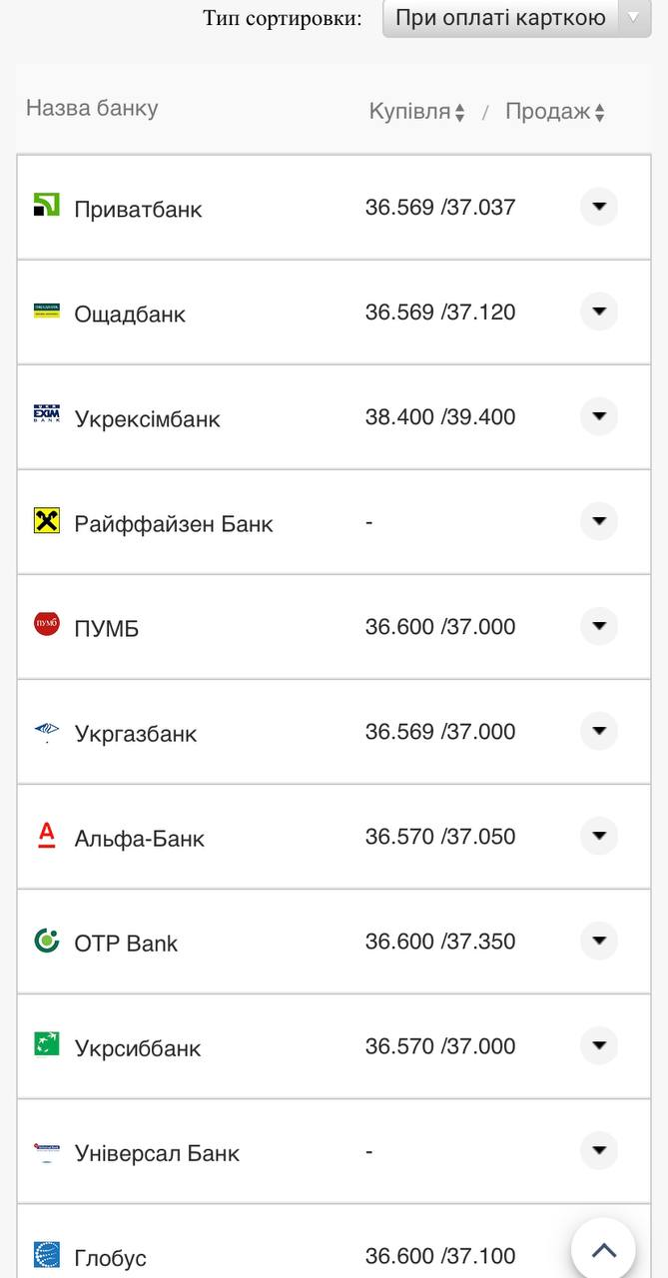668x1278 pixels.
Task: Click the Укргазбанк logo icon
Action: point(47,731)
